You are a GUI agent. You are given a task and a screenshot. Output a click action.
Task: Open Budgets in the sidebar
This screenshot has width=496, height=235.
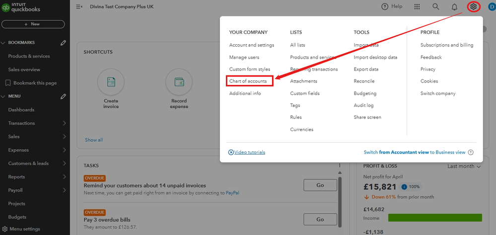(17, 217)
